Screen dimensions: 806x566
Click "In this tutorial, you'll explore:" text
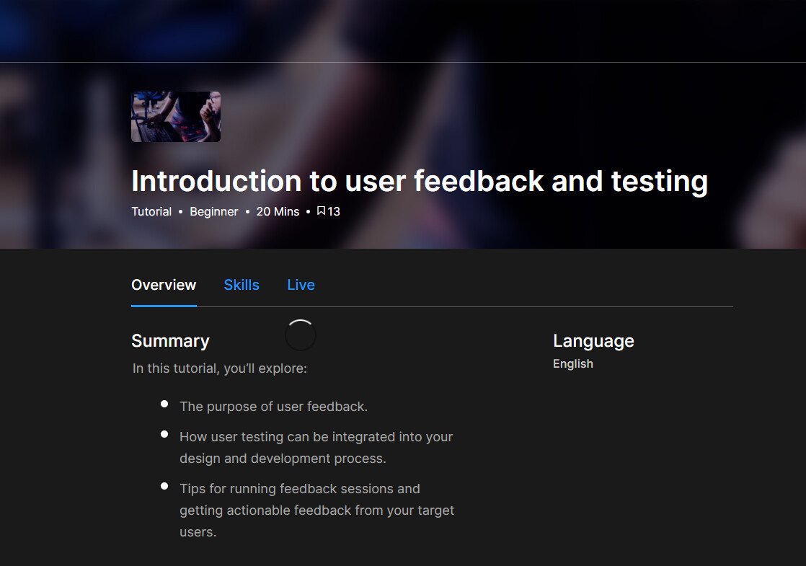[x=220, y=368]
